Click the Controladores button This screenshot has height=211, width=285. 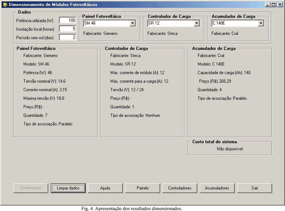tap(180, 188)
